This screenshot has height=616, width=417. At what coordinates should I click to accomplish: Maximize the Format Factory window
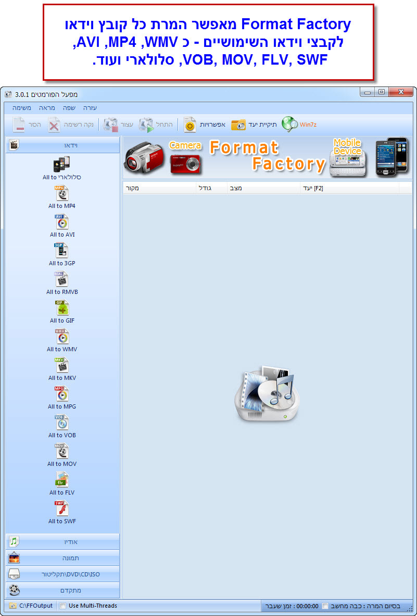coord(381,92)
